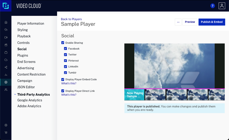This screenshot has width=229, height=140.
Task: Toggle the Pinterest sharing checkbox
Action: (x=65, y=61)
